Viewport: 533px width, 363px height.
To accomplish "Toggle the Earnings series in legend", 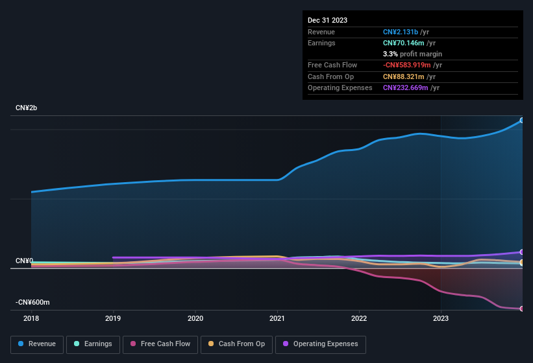I will [x=93, y=344].
